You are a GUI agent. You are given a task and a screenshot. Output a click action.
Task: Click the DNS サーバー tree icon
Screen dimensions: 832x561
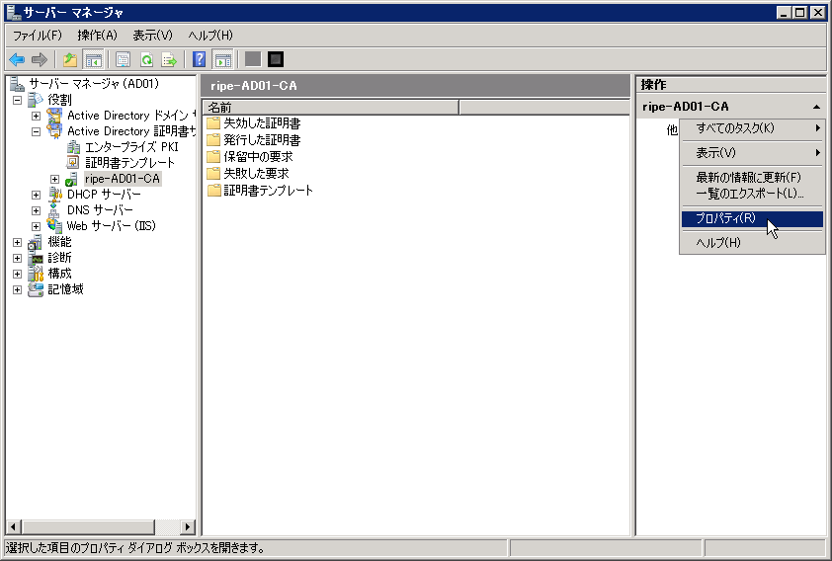coord(53,210)
